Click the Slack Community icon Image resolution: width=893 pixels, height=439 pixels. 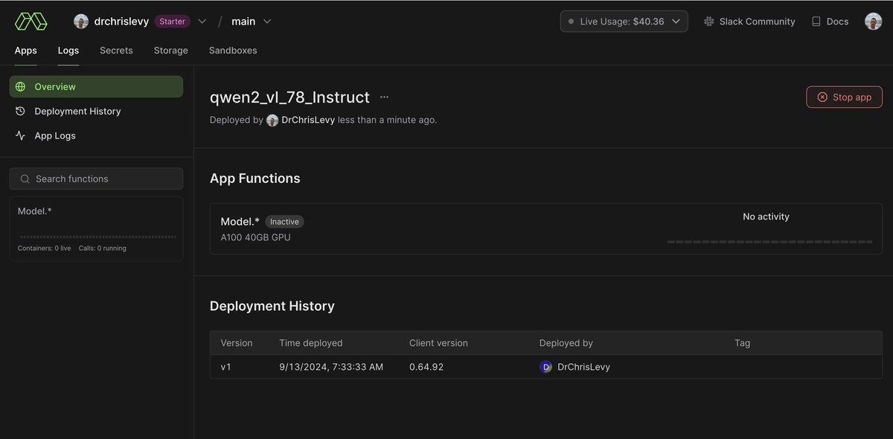[708, 22]
